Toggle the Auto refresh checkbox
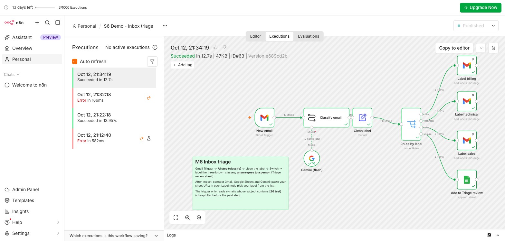The image size is (505, 241). [x=75, y=61]
